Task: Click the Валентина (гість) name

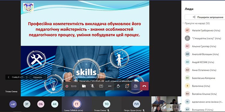Action: (x=201, y=86)
